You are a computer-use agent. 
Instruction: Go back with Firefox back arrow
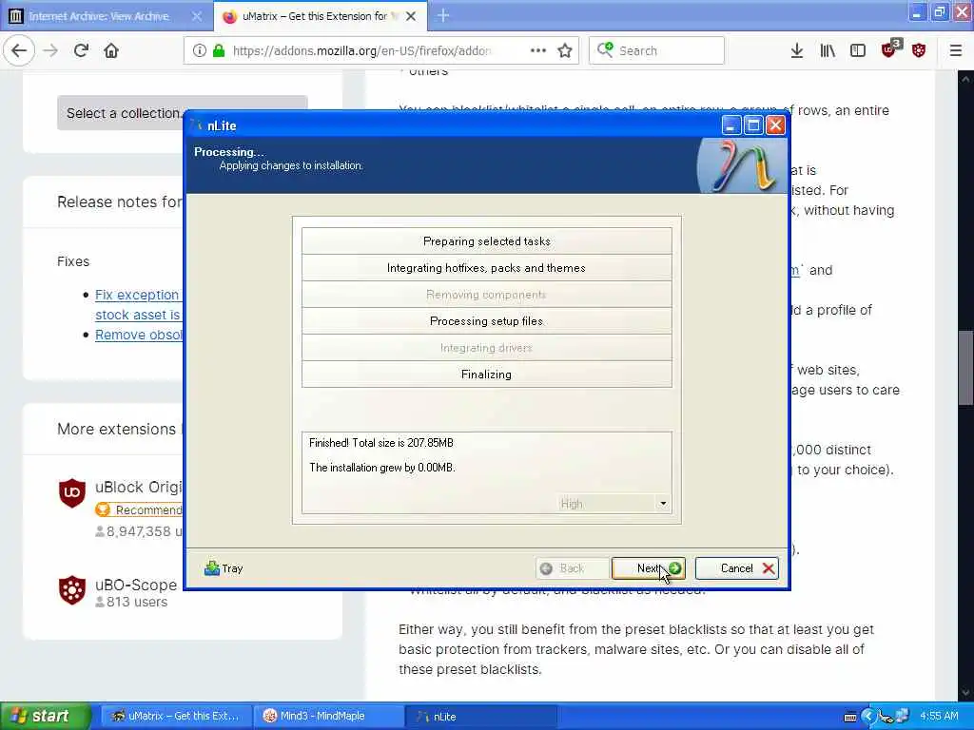[19, 50]
